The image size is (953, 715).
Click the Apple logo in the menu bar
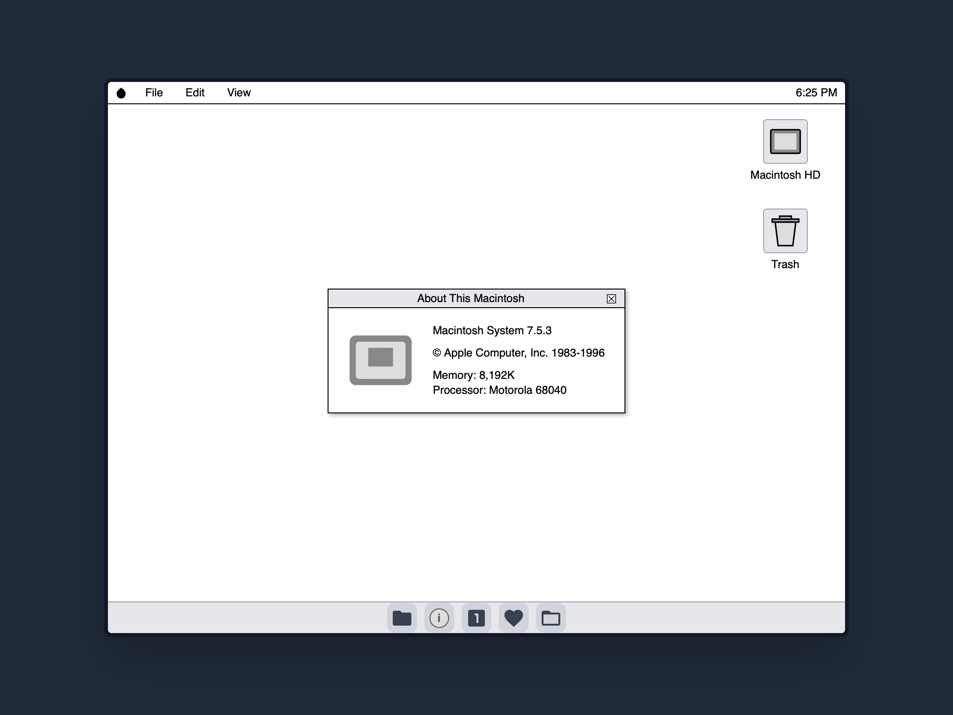pos(121,92)
